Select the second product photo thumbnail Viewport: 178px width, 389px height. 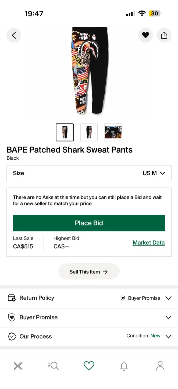(x=89, y=132)
